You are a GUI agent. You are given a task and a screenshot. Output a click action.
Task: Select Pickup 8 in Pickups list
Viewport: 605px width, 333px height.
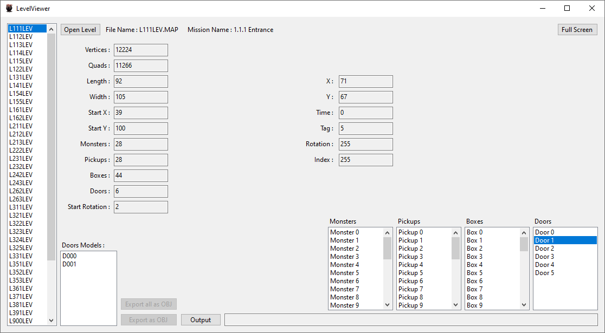pos(424,297)
